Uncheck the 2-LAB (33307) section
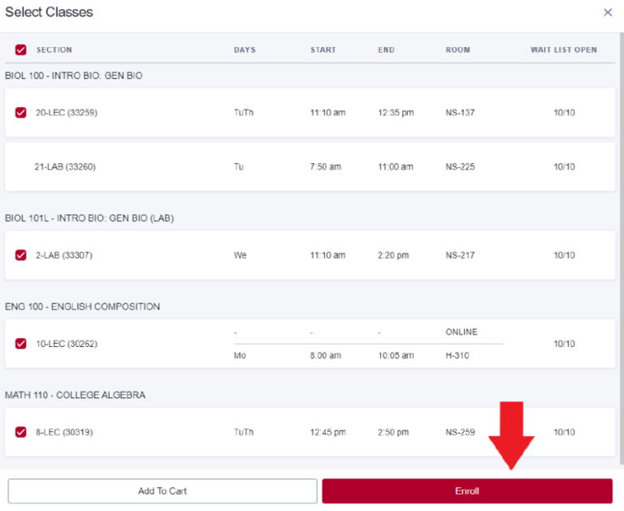Screen dimensions: 624x511 [x=21, y=255]
